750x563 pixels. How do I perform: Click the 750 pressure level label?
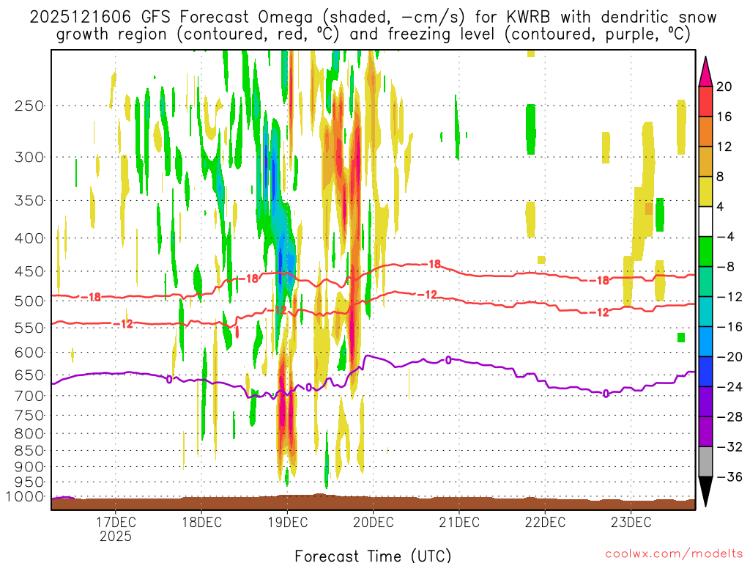click(29, 416)
